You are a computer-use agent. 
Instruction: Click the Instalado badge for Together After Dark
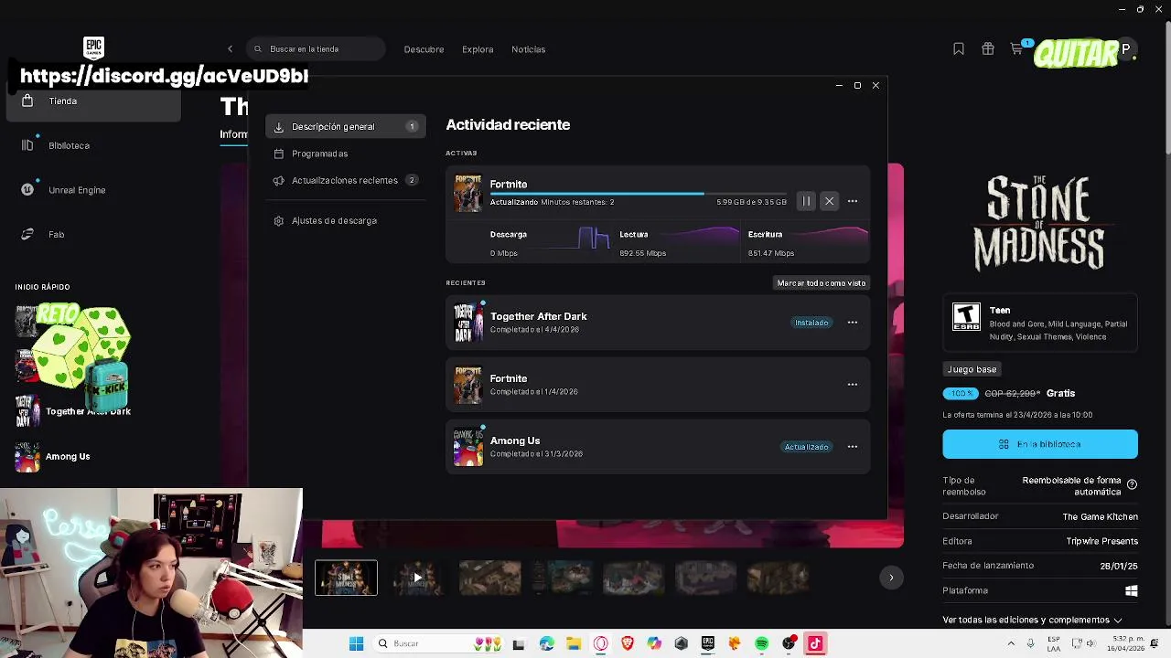point(811,323)
